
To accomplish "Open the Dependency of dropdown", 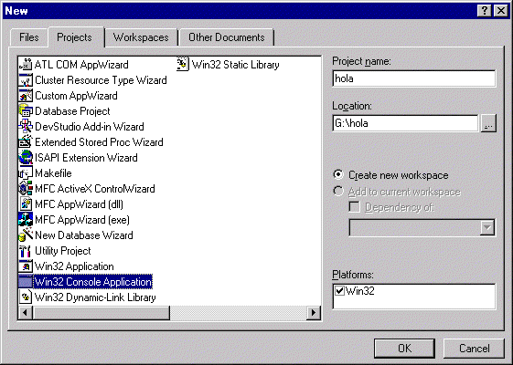I will coord(487,227).
